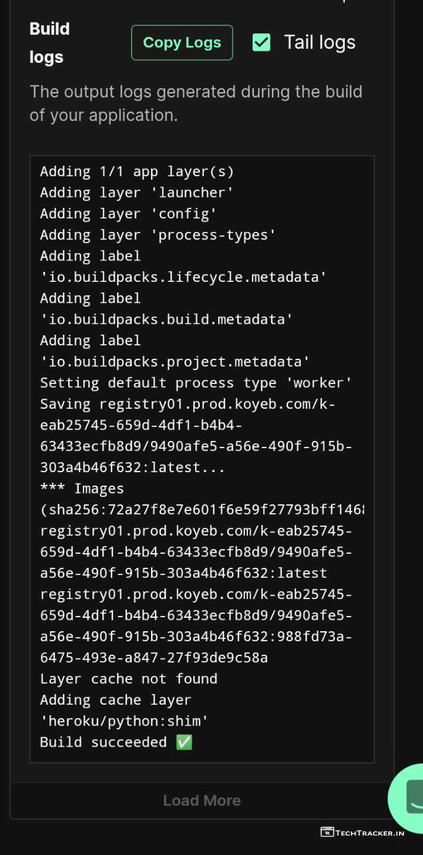The width and height of the screenshot is (423, 855).
Task: Click the green checkmark after Build succeeded
Action: point(184,742)
